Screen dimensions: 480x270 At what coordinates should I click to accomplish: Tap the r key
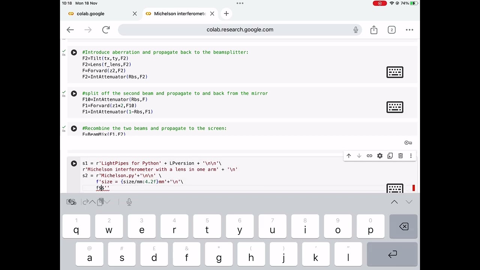174,226
